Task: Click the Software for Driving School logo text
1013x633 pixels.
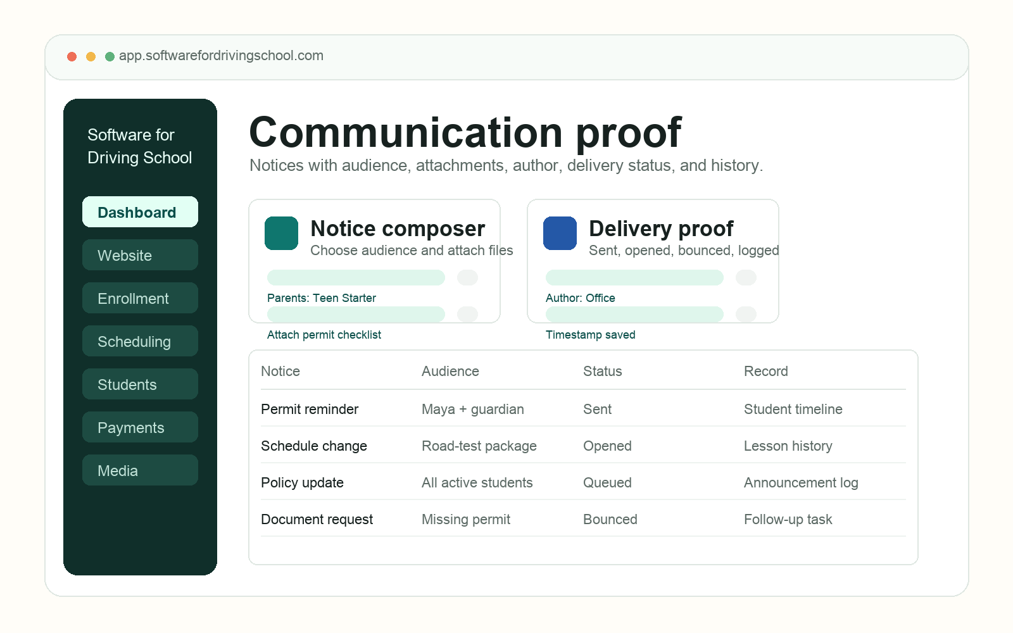Action: [x=139, y=146]
